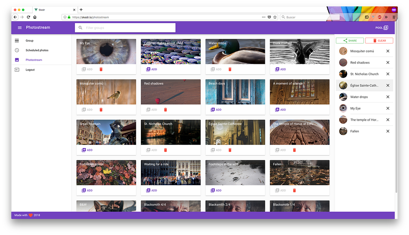Open browser overflow chevron extensions
Image resolution: width=409 pixels, height=235 pixels.
pyautogui.click(x=386, y=17)
